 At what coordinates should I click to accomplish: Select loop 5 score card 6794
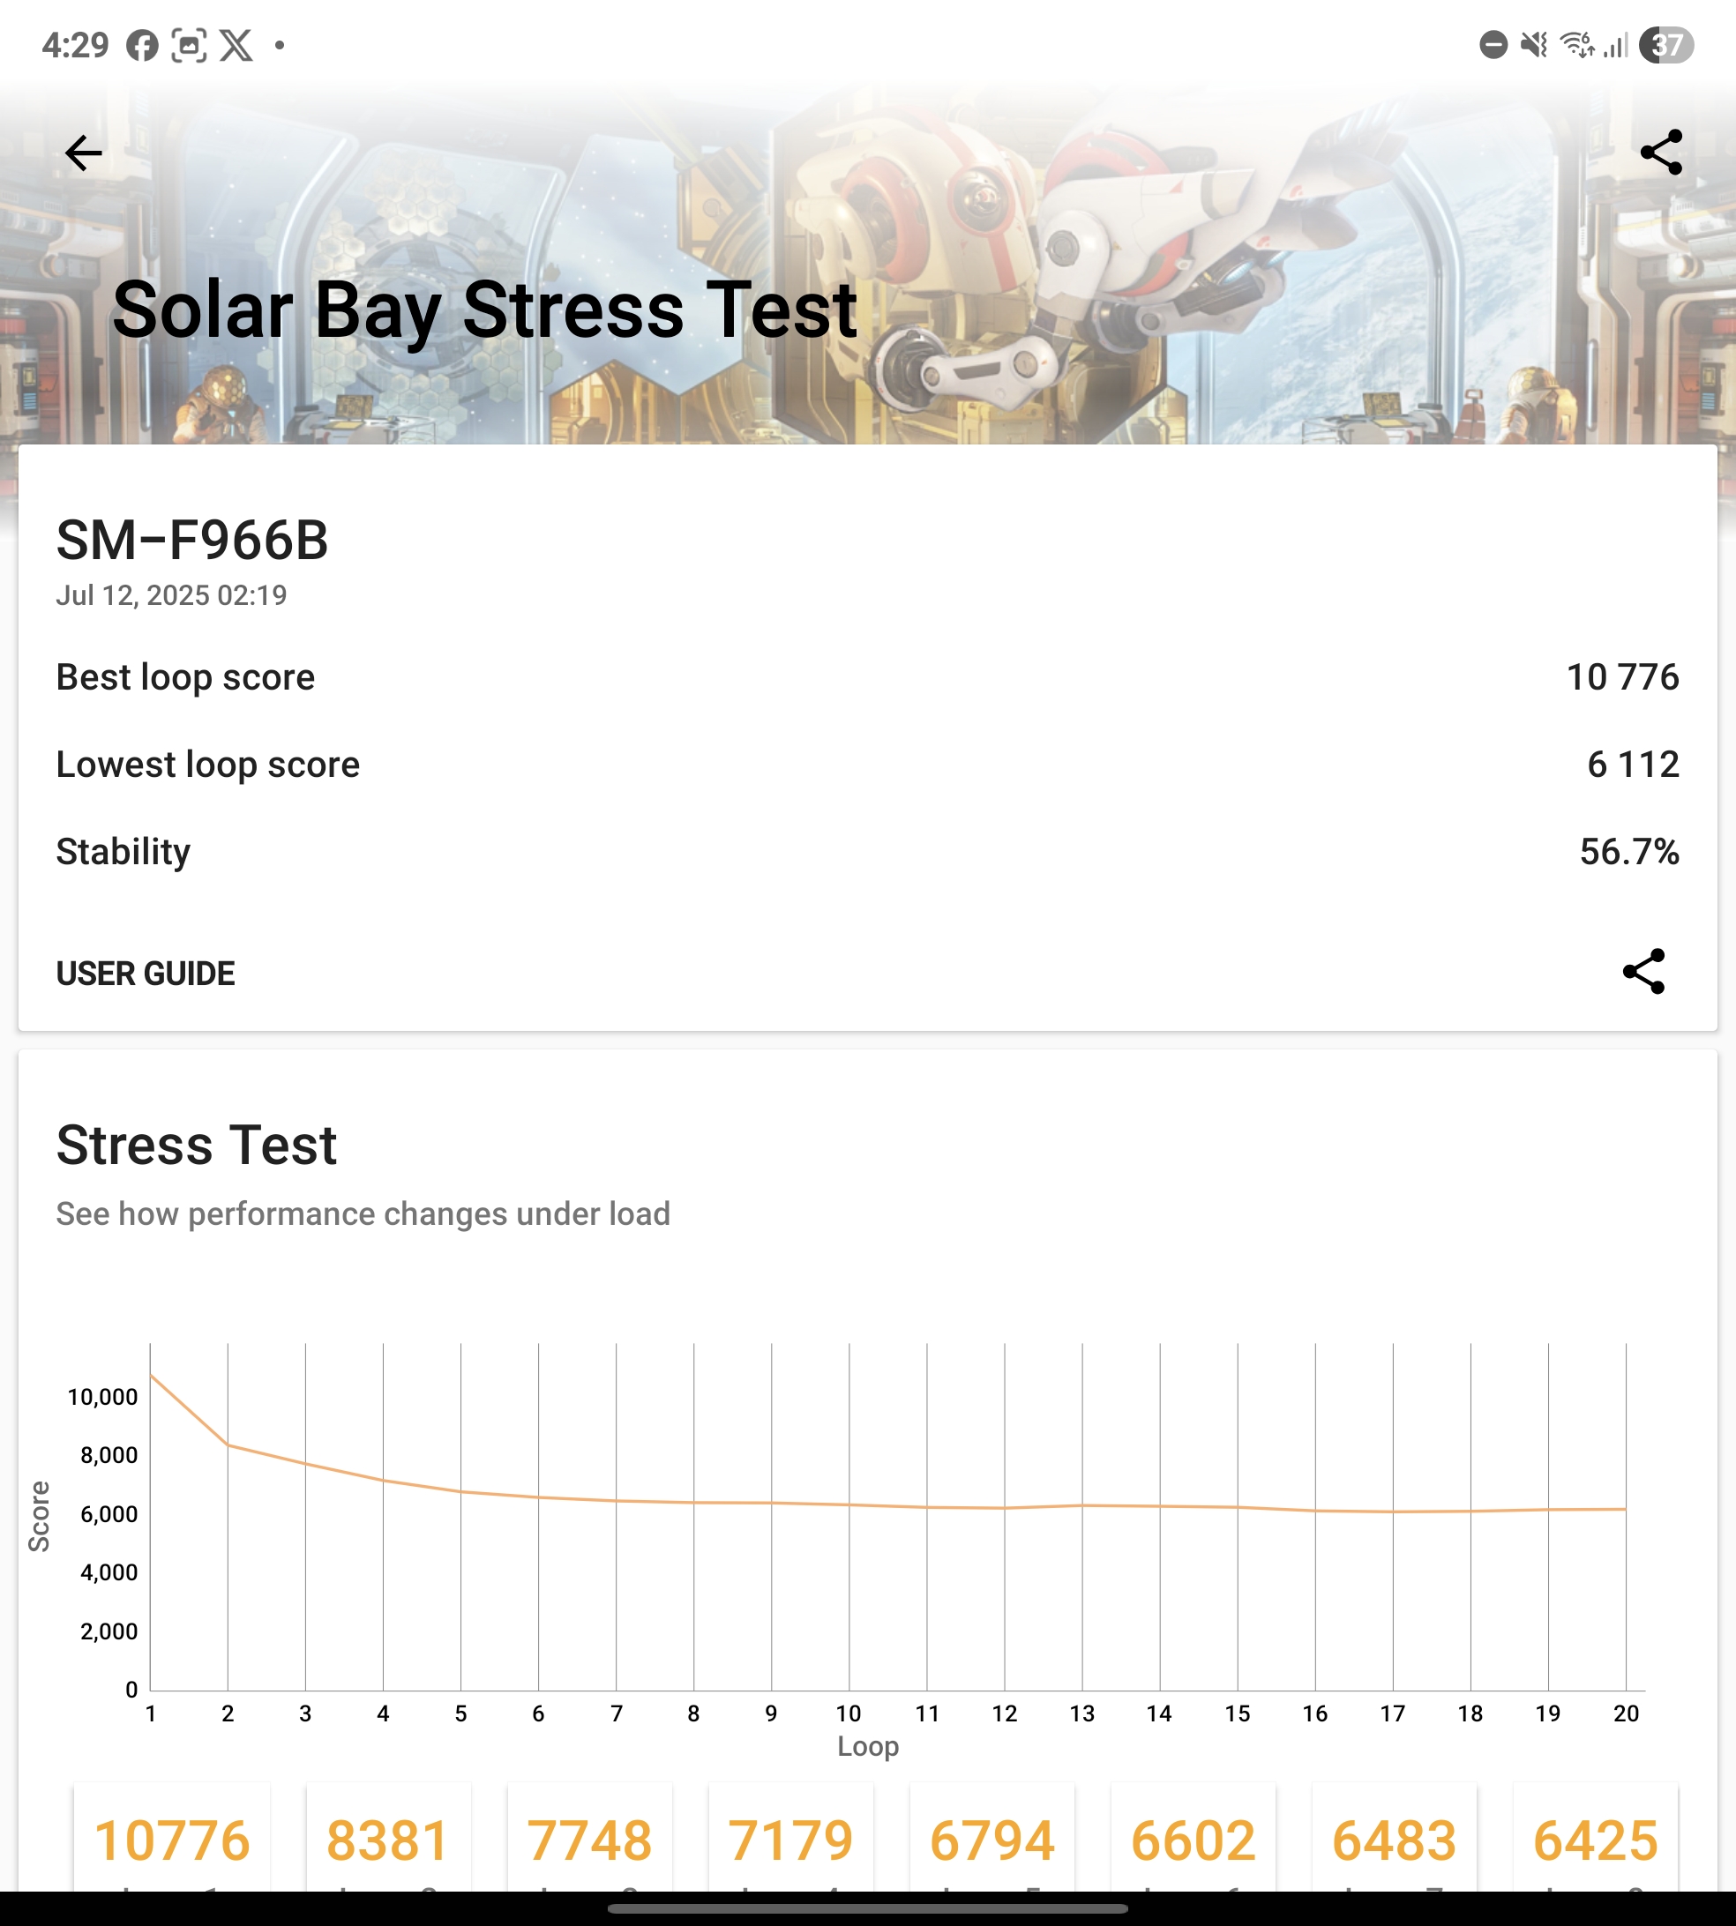click(x=992, y=1840)
